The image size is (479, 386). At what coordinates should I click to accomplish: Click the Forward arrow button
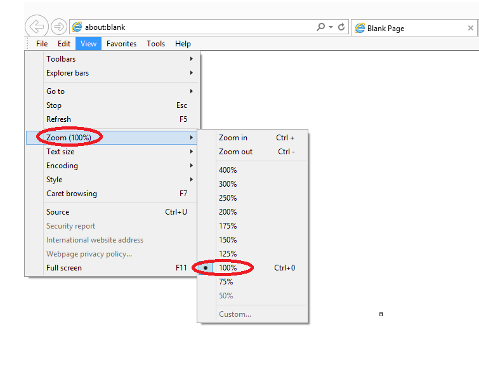pos(58,27)
